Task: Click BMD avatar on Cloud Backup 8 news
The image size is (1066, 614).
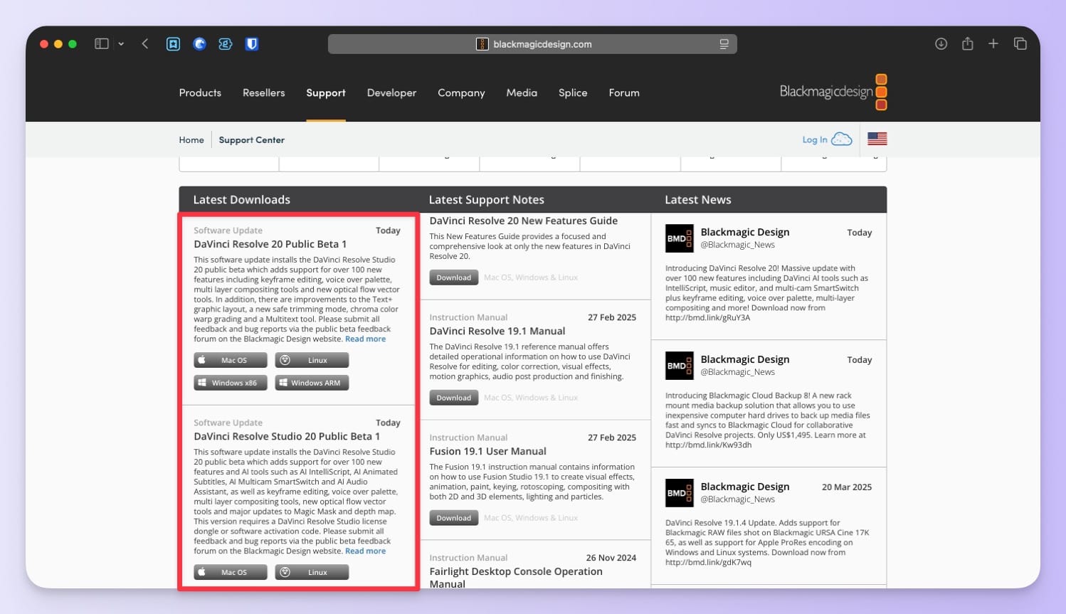Action: pos(679,366)
